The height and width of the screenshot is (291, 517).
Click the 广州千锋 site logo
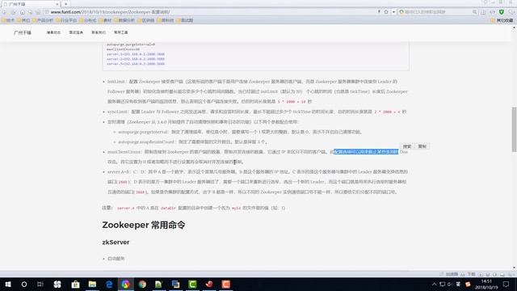(x=23, y=32)
